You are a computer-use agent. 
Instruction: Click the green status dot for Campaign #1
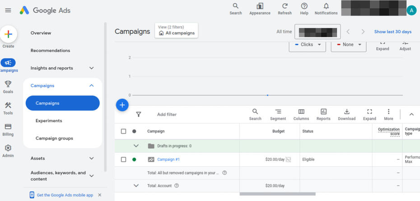click(x=134, y=159)
